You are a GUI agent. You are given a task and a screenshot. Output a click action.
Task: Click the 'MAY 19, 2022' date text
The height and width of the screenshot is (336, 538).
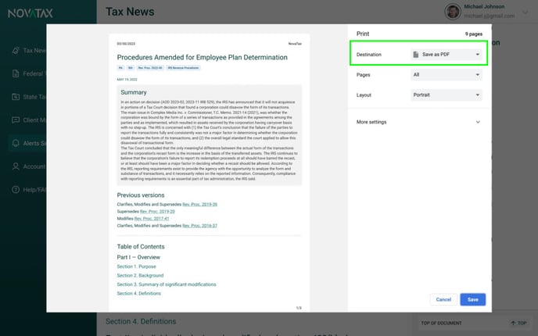tap(127, 80)
